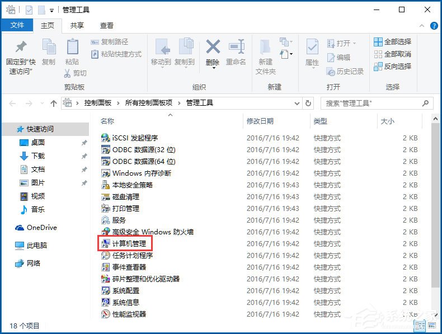
Task: Click the Delete red X icon
Action: point(213,46)
